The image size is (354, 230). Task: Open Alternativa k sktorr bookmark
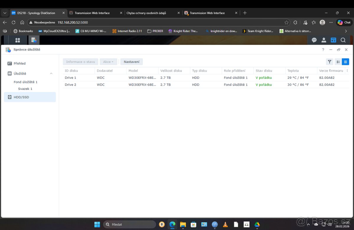[x=295, y=31]
